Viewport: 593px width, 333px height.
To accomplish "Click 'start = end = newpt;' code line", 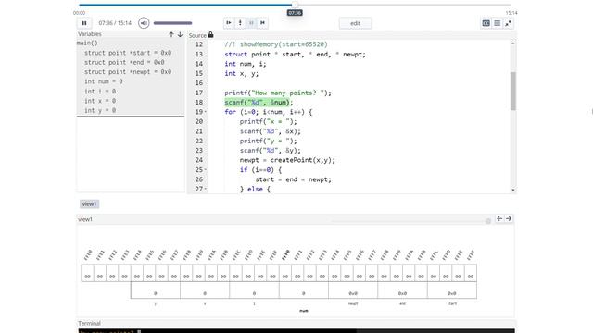I will click(293, 179).
